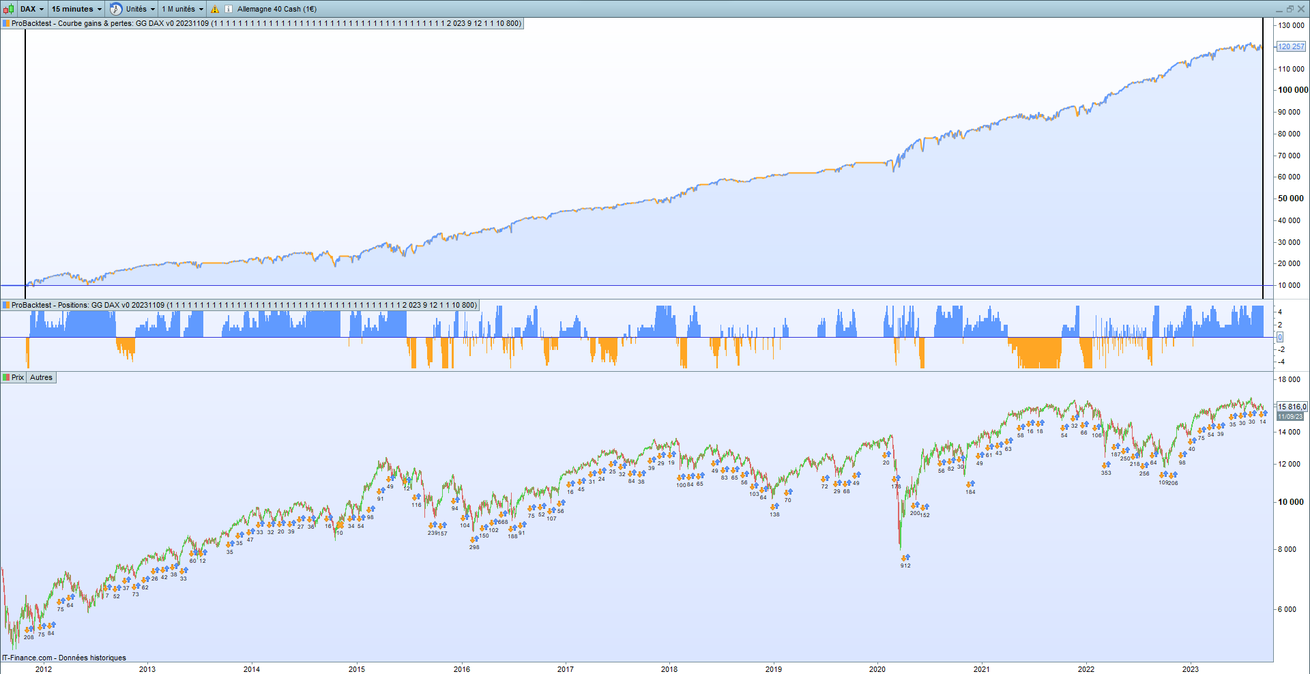Click the ProBacktest Positions color icon
The height and width of the screenshot is (674, 1310).
point(6,305)
